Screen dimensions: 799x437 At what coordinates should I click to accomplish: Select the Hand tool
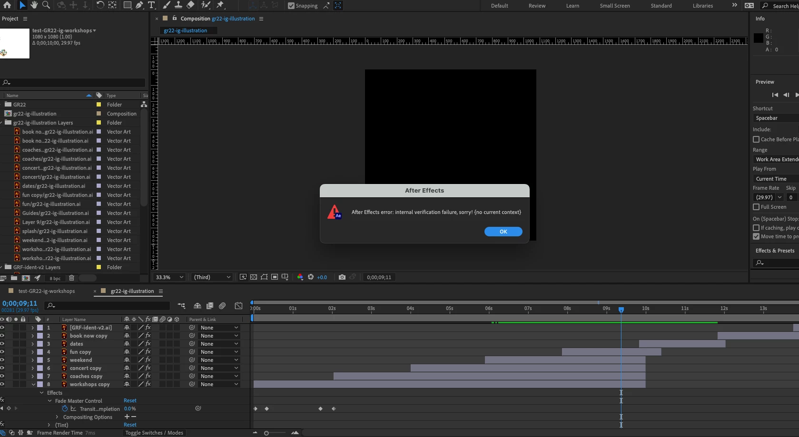[34, 5]
